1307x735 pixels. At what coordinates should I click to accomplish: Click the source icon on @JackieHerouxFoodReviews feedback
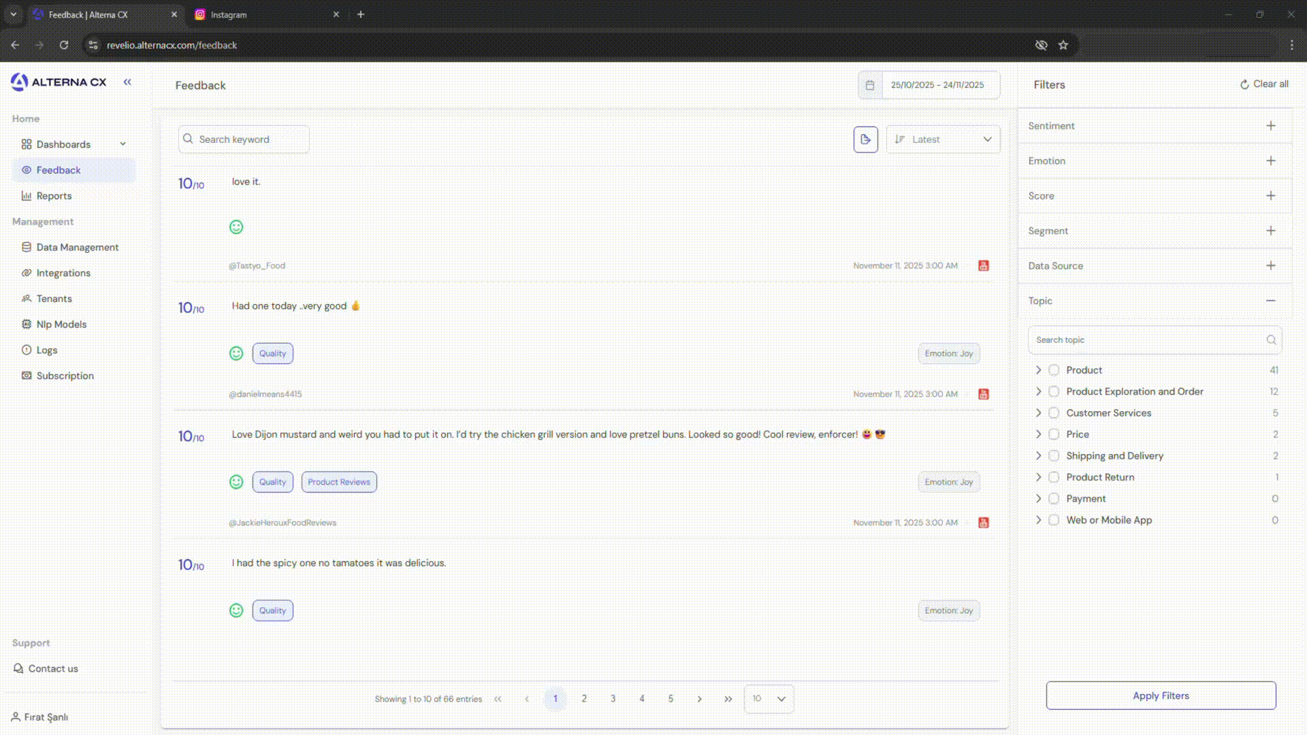(983, 523)
